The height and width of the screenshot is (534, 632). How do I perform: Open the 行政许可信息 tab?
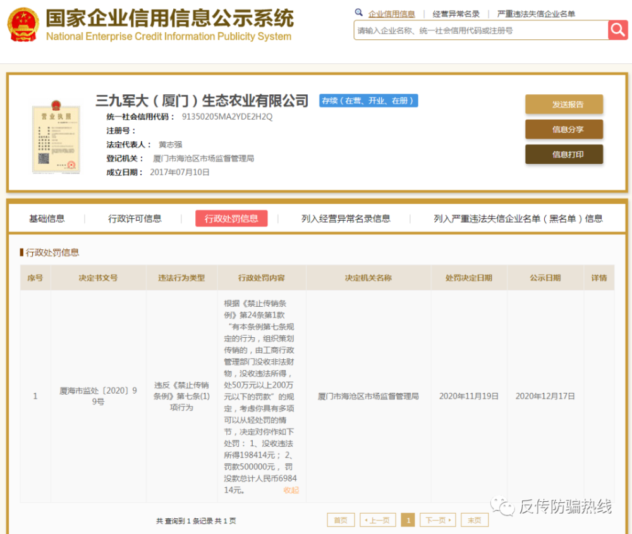tap(135, 218)
